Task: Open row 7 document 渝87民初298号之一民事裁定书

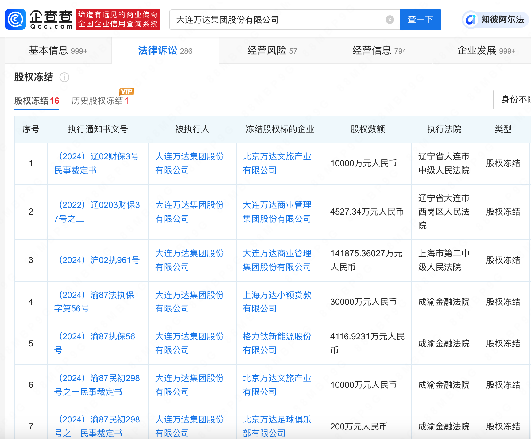Action: 97,426
